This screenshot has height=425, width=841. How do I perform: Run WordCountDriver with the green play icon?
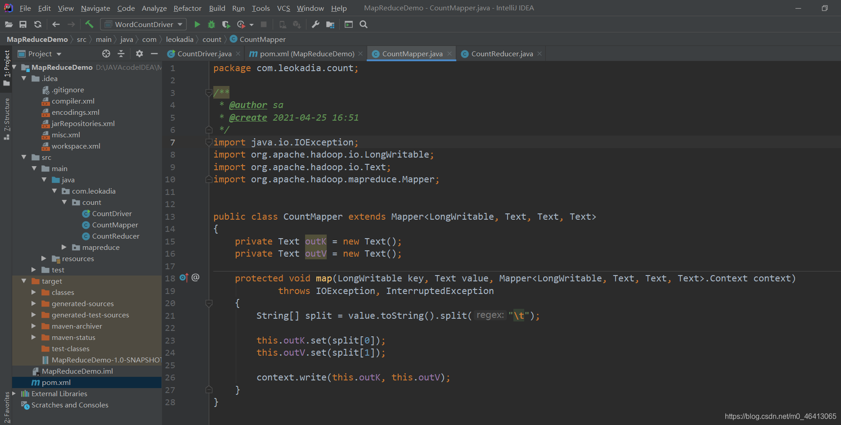pos(197,24)
